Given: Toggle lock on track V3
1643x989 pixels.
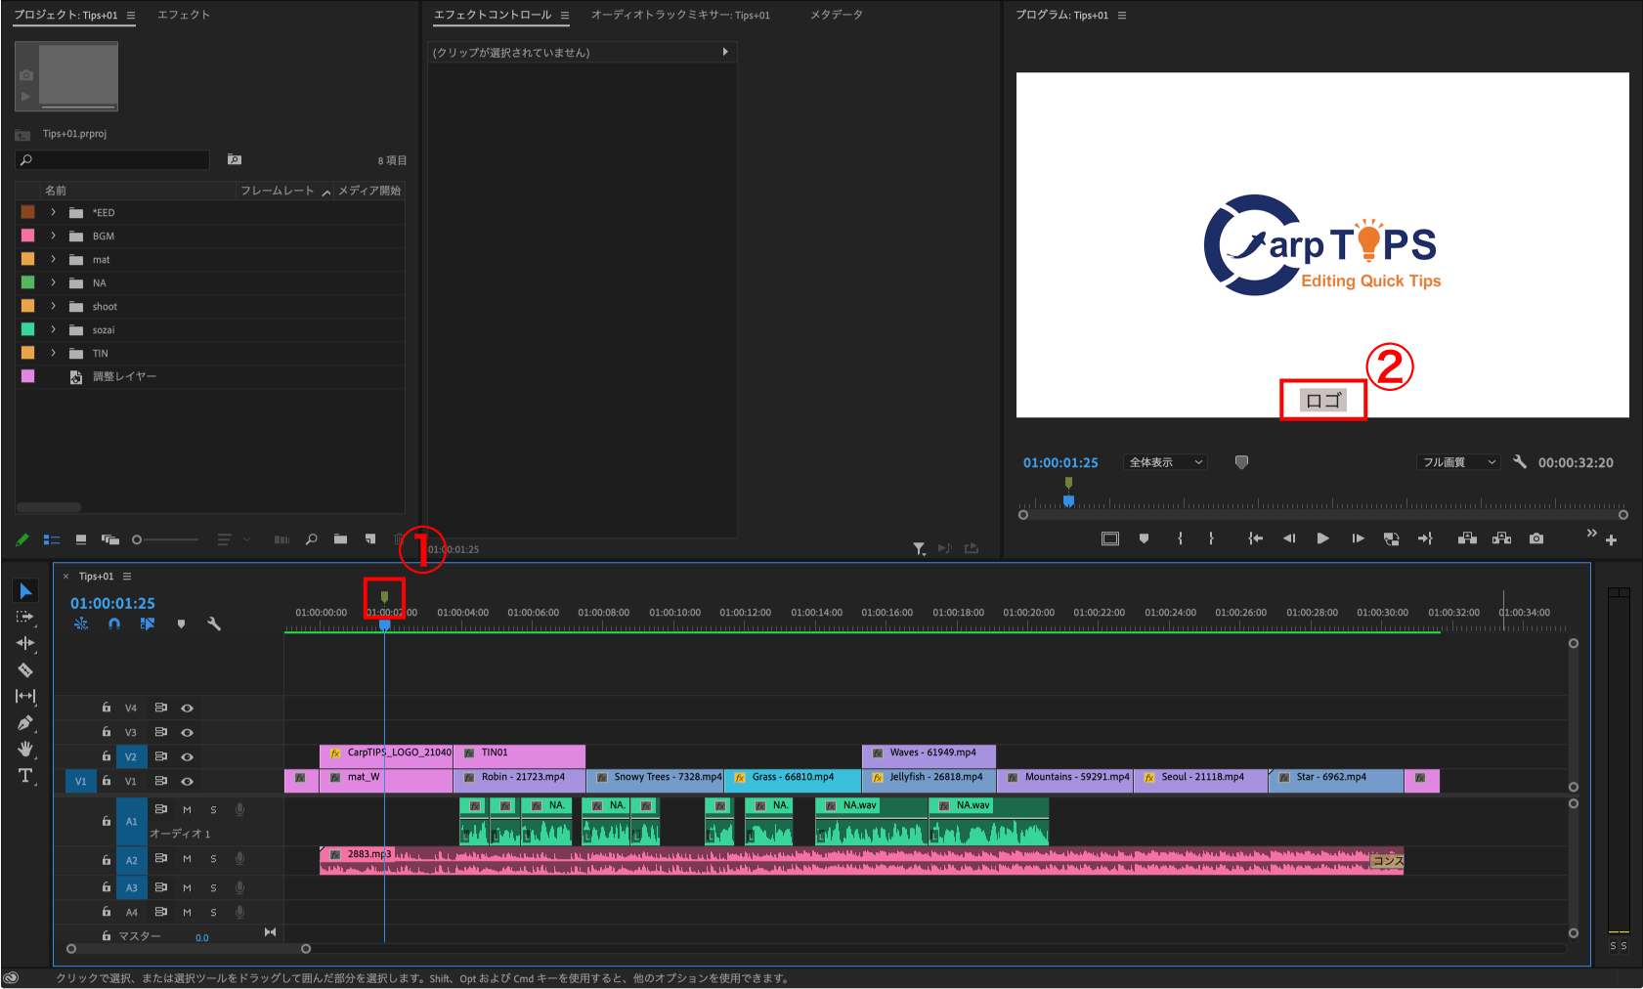Looking at the screenshot, I should click(x=107, y=732).
